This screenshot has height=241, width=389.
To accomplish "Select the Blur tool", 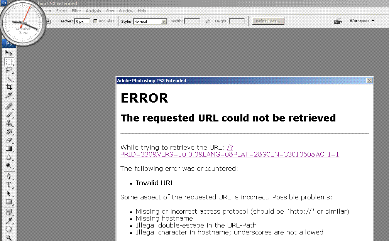I will [x=8, y=157].
